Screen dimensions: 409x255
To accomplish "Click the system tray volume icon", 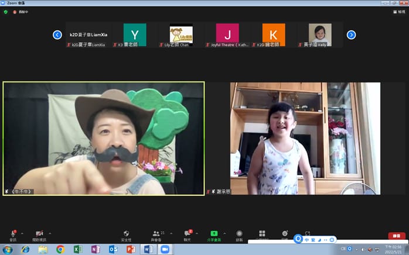I will 363,250.
